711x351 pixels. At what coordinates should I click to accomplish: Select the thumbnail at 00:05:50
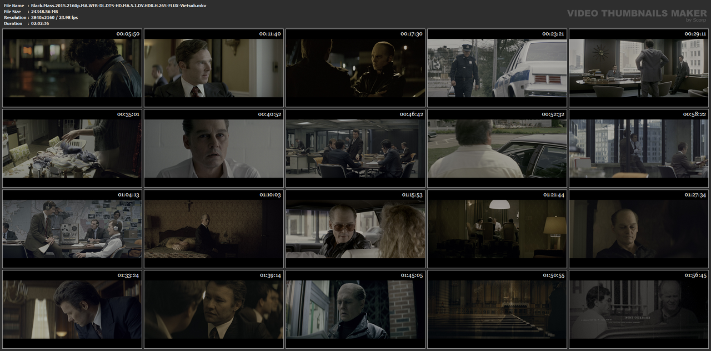click(72, 68)
